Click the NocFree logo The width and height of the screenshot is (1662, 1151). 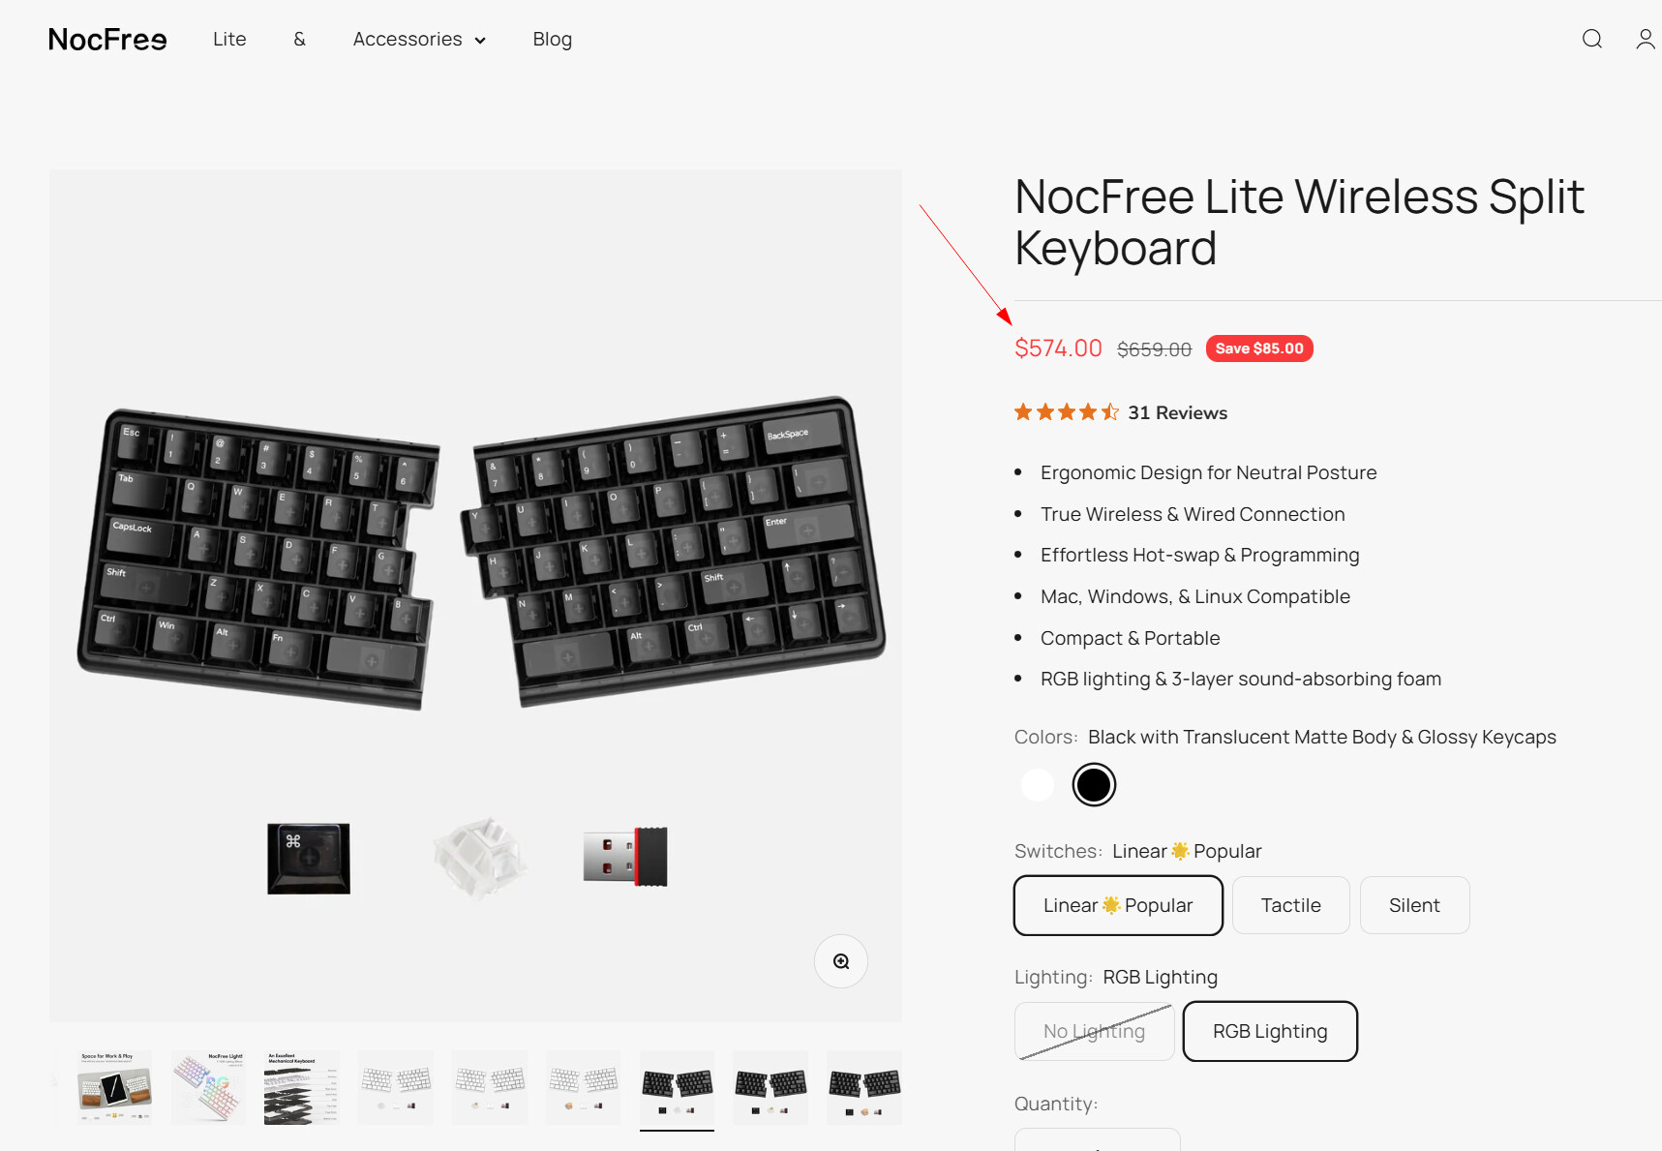tap(107, 40)
